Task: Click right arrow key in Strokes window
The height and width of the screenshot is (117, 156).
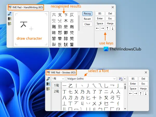Action: (x=135, y=94)
